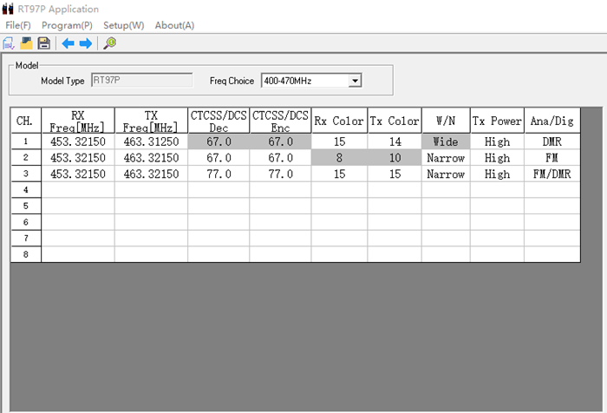The height and width of the screenshot is (413, 607).
Task: Select the channel 4 row header
Action: 26,190
